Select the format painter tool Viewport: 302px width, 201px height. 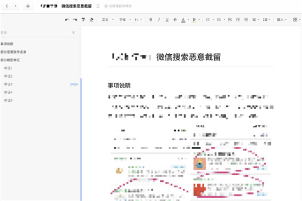click(83, 20)
